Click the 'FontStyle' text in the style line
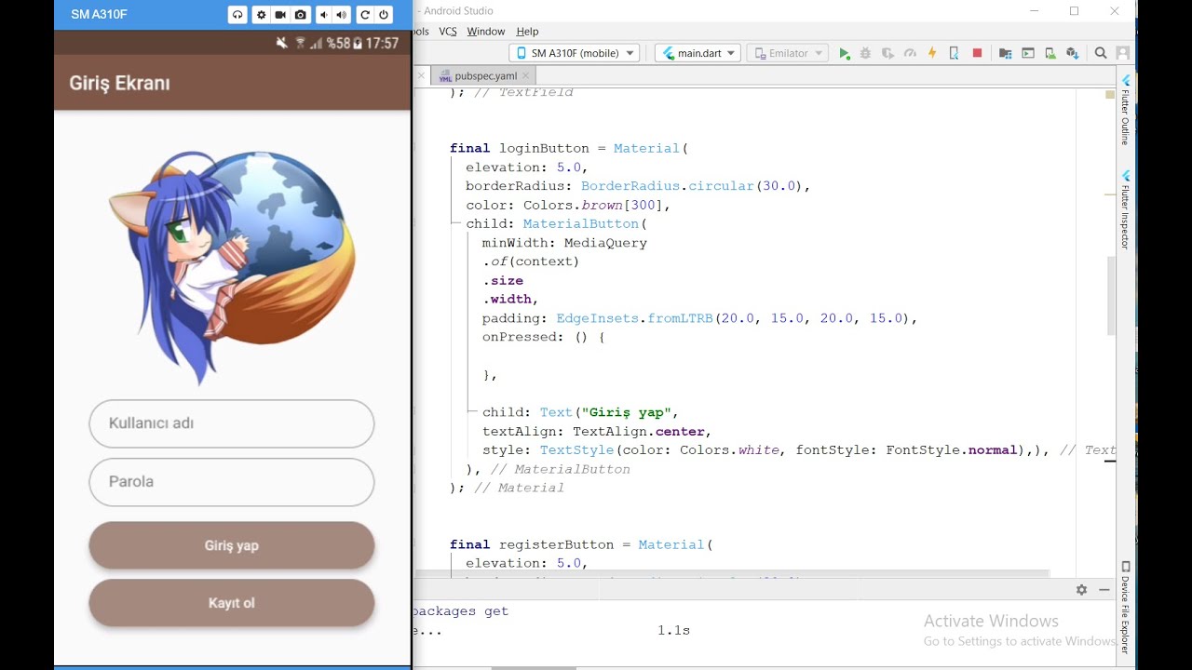Image resolution: width=1192 pixels, height=670 pixels. [923, 450]
